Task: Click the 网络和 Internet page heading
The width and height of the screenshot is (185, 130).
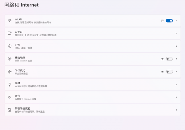Action: point(21,5)
